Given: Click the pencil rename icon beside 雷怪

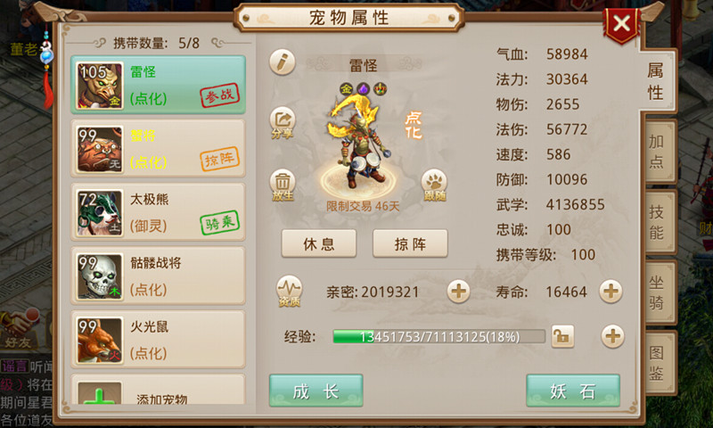Looking at the screenshot, I should coord(283,62).
